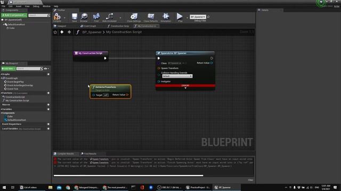Click BP_Spawner in the graph breadcrumb
The width and height of the screenshot is (341, 191).
coord(92,32)
